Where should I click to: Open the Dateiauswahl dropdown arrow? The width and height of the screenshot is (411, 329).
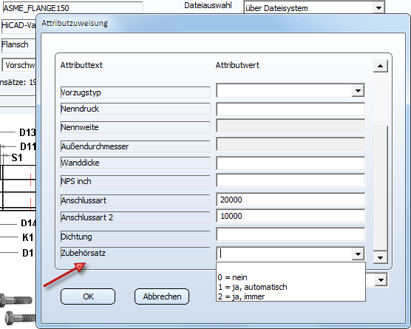coord(378,8)
